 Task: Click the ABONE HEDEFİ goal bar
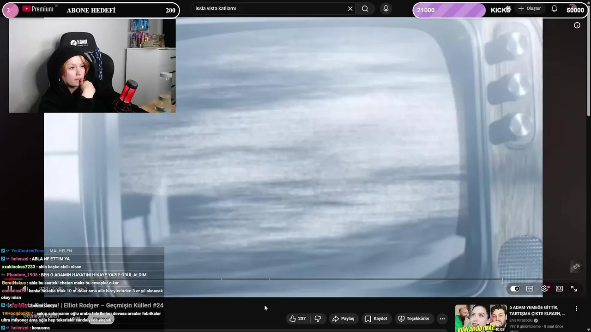pos(91,10)
